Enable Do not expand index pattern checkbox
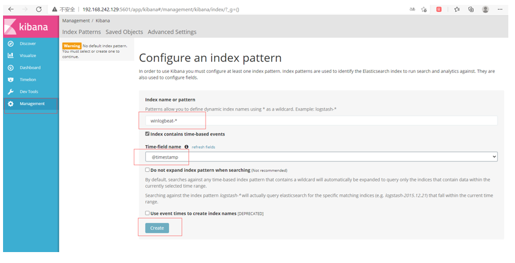 click(x=148, y=170)
